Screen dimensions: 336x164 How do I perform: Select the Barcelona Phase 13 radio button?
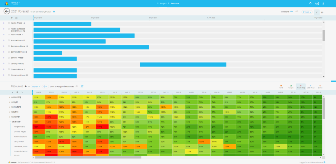[x=9, y=46]
